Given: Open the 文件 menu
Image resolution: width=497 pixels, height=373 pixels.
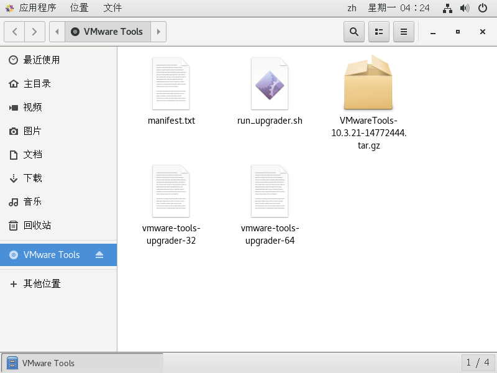Looking at the screenshot, I should pos(112,7).
